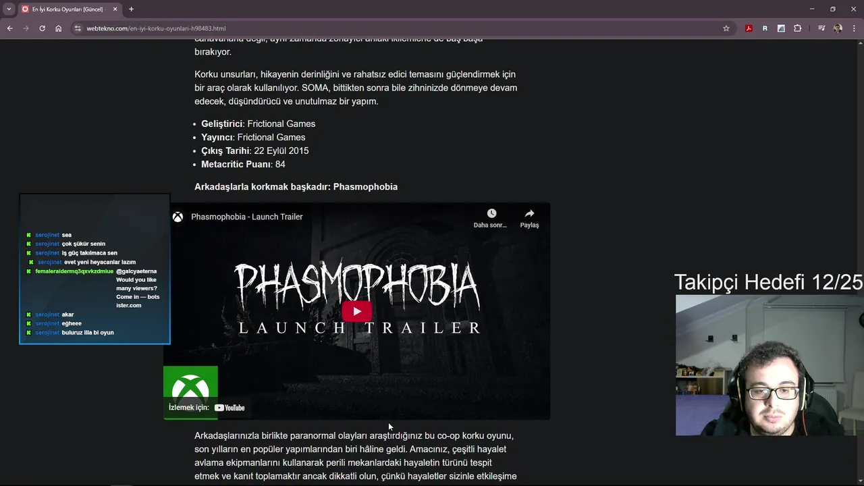Click the chat message 'sea'

coord(66,235)
